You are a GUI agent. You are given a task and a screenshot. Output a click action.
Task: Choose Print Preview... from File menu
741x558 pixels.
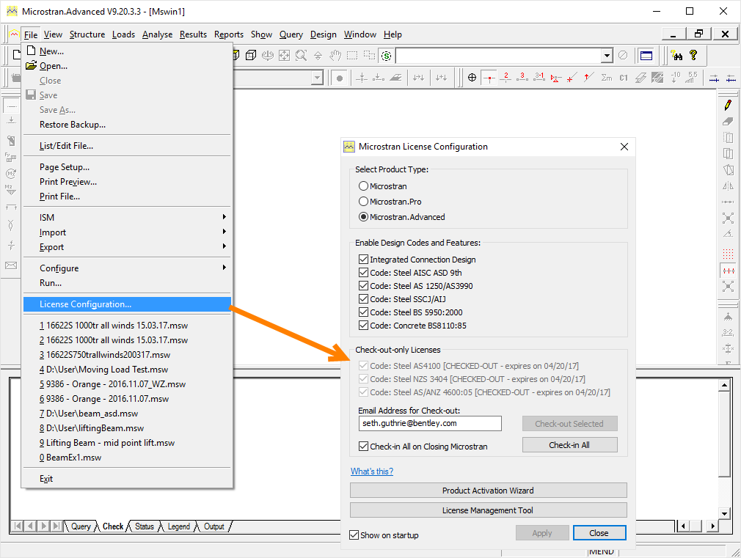pos(127,182)
